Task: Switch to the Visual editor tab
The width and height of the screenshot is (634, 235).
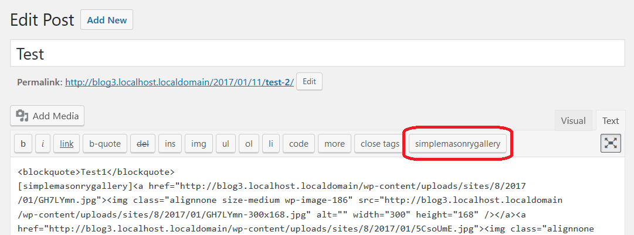Action: 574,120
